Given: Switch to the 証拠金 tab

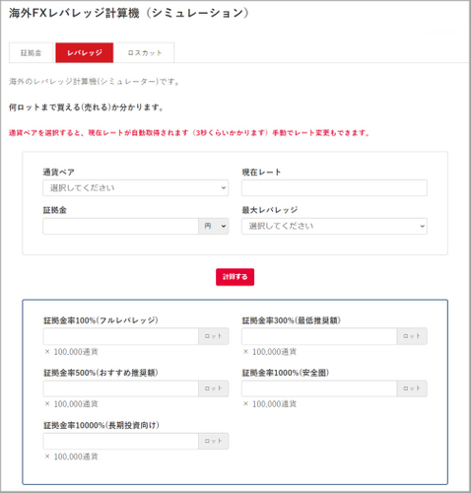Looking at the screenshot, I should (31, 52).
